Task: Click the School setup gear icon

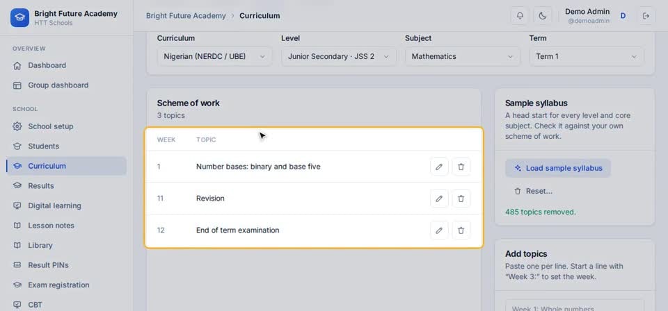Action: (17, 126)
